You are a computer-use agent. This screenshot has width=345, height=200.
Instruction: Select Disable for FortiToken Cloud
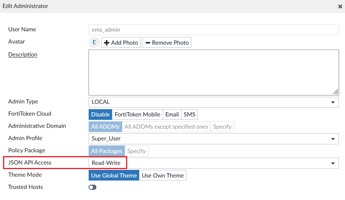point(100,114)
